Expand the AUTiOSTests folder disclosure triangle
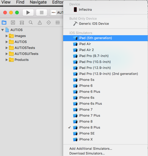Screen dimensions: 148x156 tap(7, 48)
